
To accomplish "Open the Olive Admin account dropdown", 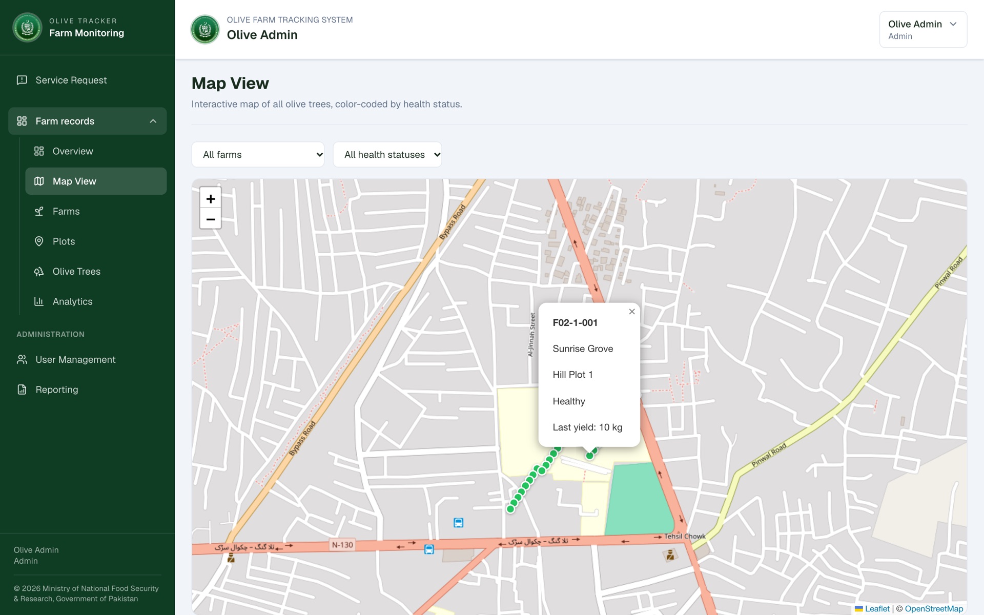I will coord(923,30).
